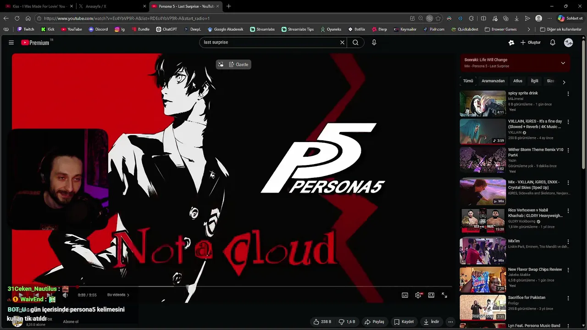Select the Atlus filter chip
The image size is (587, 330).
[518, 81]
